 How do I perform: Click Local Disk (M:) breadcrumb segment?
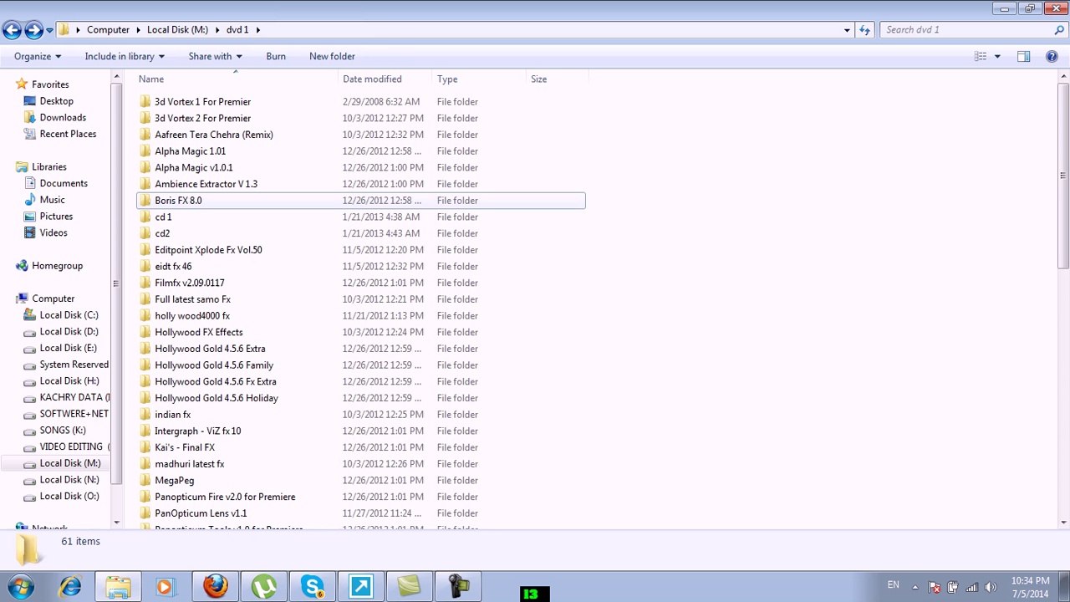177,30
